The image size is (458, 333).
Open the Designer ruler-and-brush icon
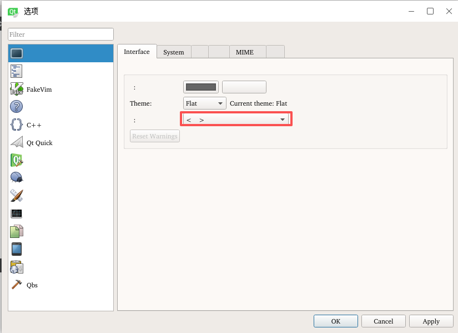(16, 196)
